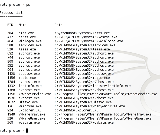Viewport: 160px width, 135px height.
Task: Click the winlogon.exe process name
Action: (30, 41)
